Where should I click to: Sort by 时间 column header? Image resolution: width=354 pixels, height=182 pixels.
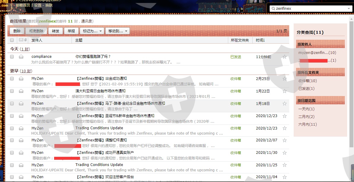tap(260, 40)
